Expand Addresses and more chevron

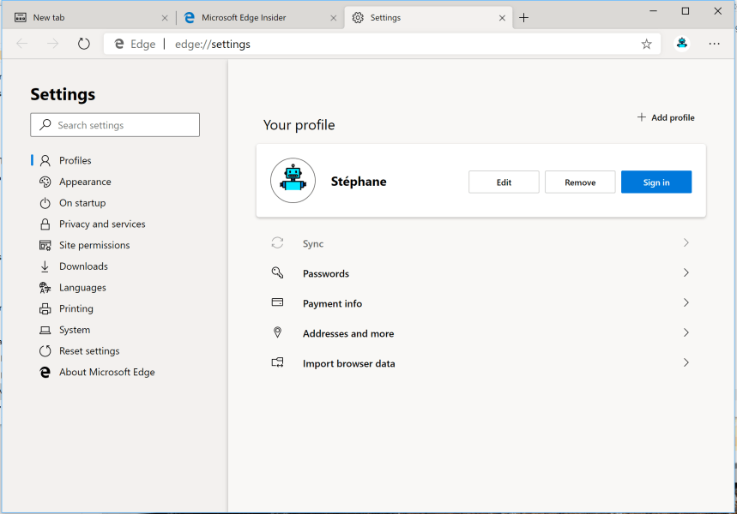pyautogui.click(x=686, y=333)
